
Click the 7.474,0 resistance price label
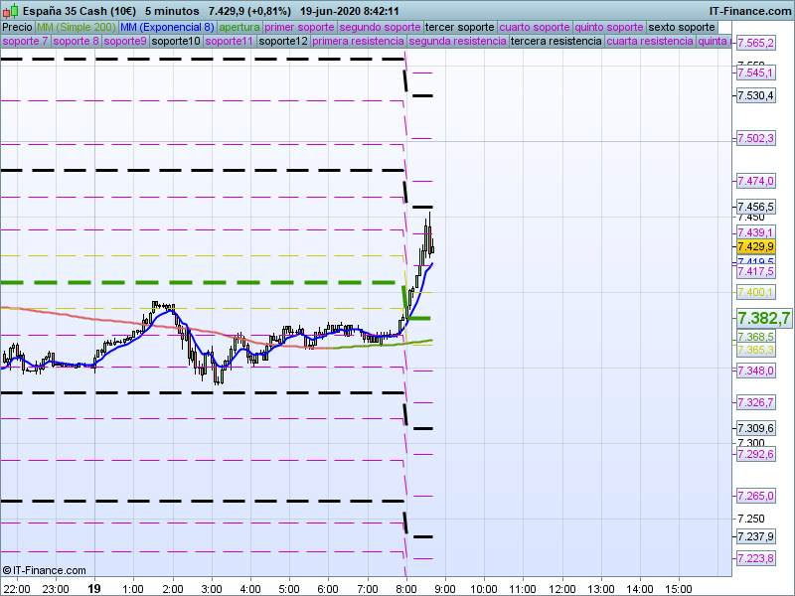[755, 181]
